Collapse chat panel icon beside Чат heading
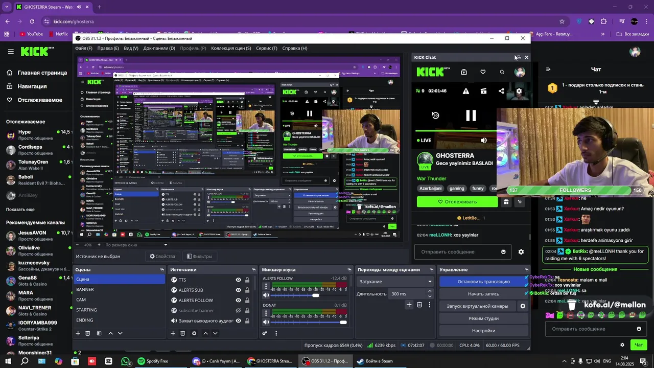 tap(548, 69)
